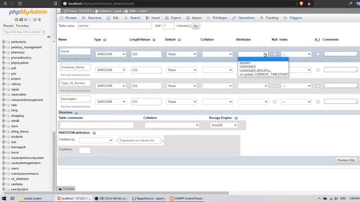
Task: Open Attributes dropdown for Description row
Action: click(253, 102)
